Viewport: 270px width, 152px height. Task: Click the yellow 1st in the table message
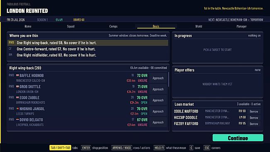tap(234, 8)
